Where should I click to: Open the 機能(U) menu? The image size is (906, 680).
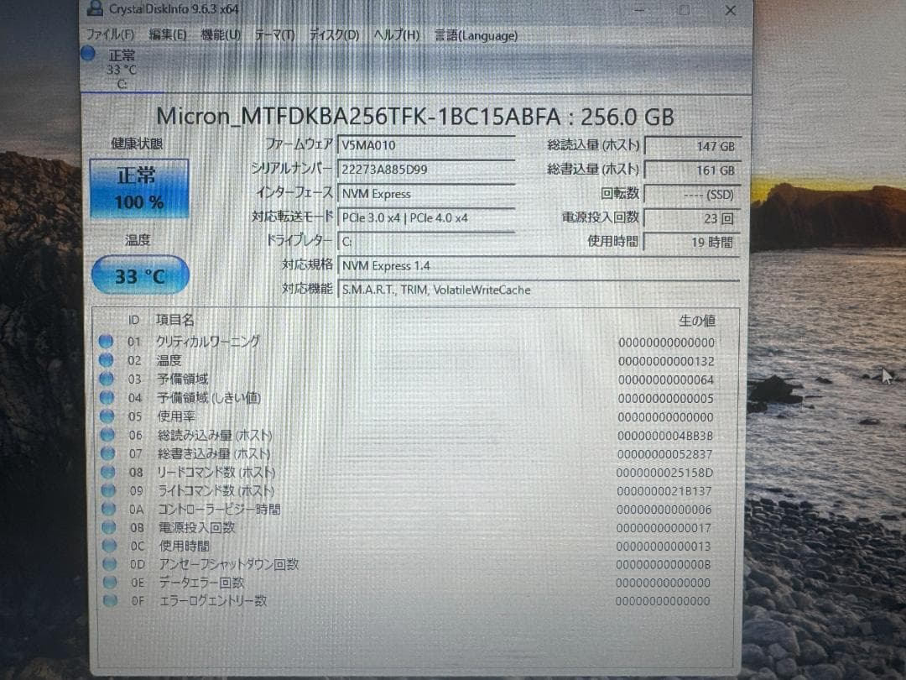point(220,35)
